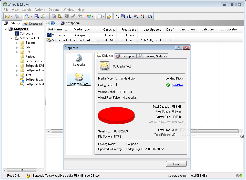Viewport: 246px width, 180px height.
Task: Select Screenshots folder in tree
Action: click(34, 61)
